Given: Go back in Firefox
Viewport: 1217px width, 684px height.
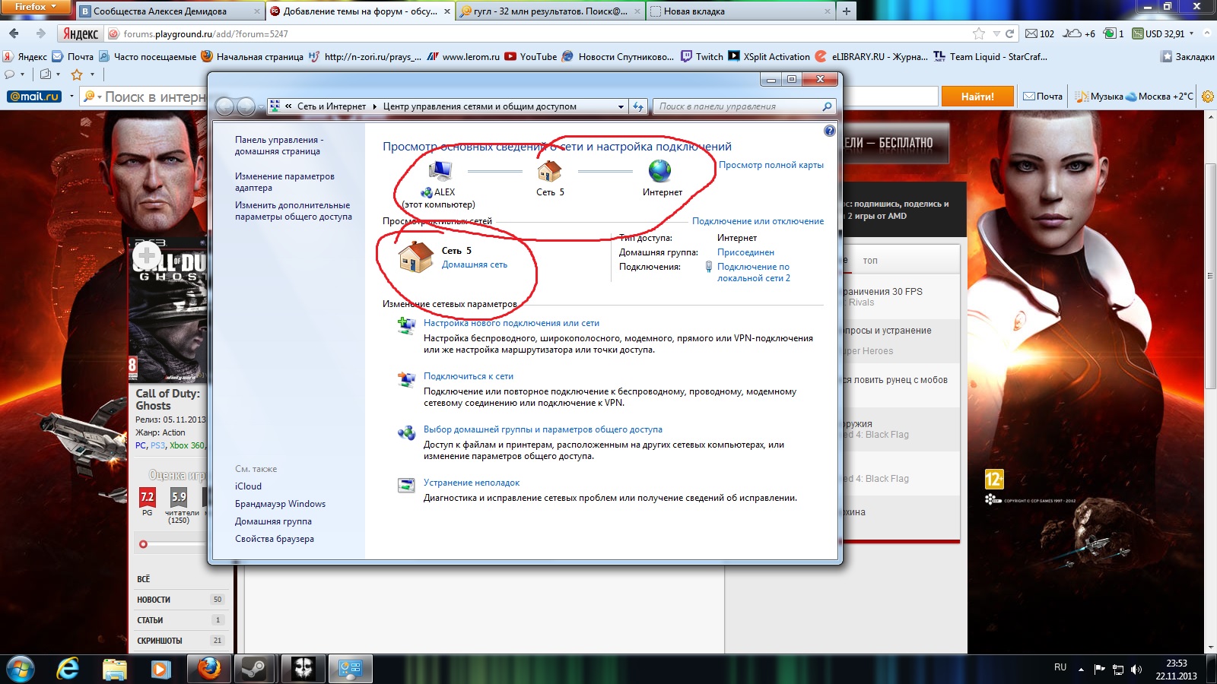Looking at the screenshot, I should point(14,33).
